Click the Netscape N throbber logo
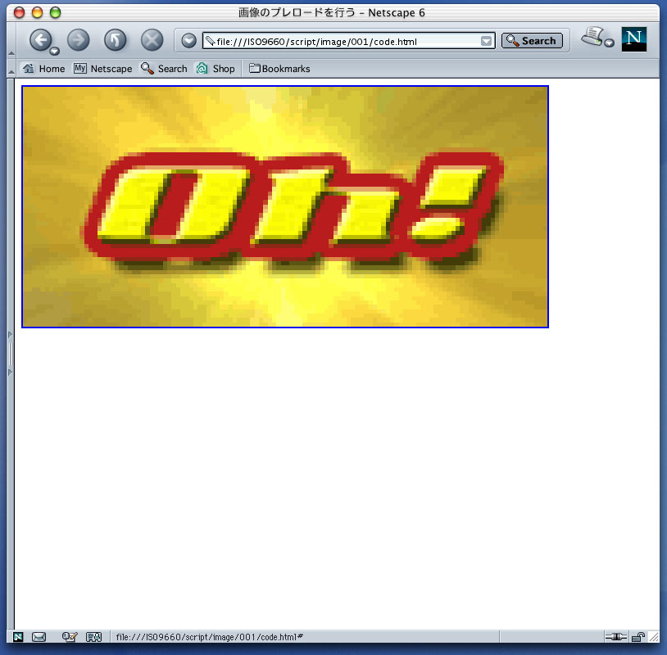The height and width of the screenshot is (655, 667). tap(634, 39)
